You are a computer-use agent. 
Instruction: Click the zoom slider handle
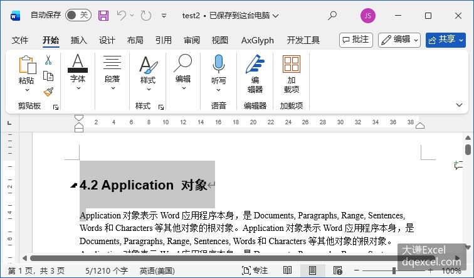394,270
